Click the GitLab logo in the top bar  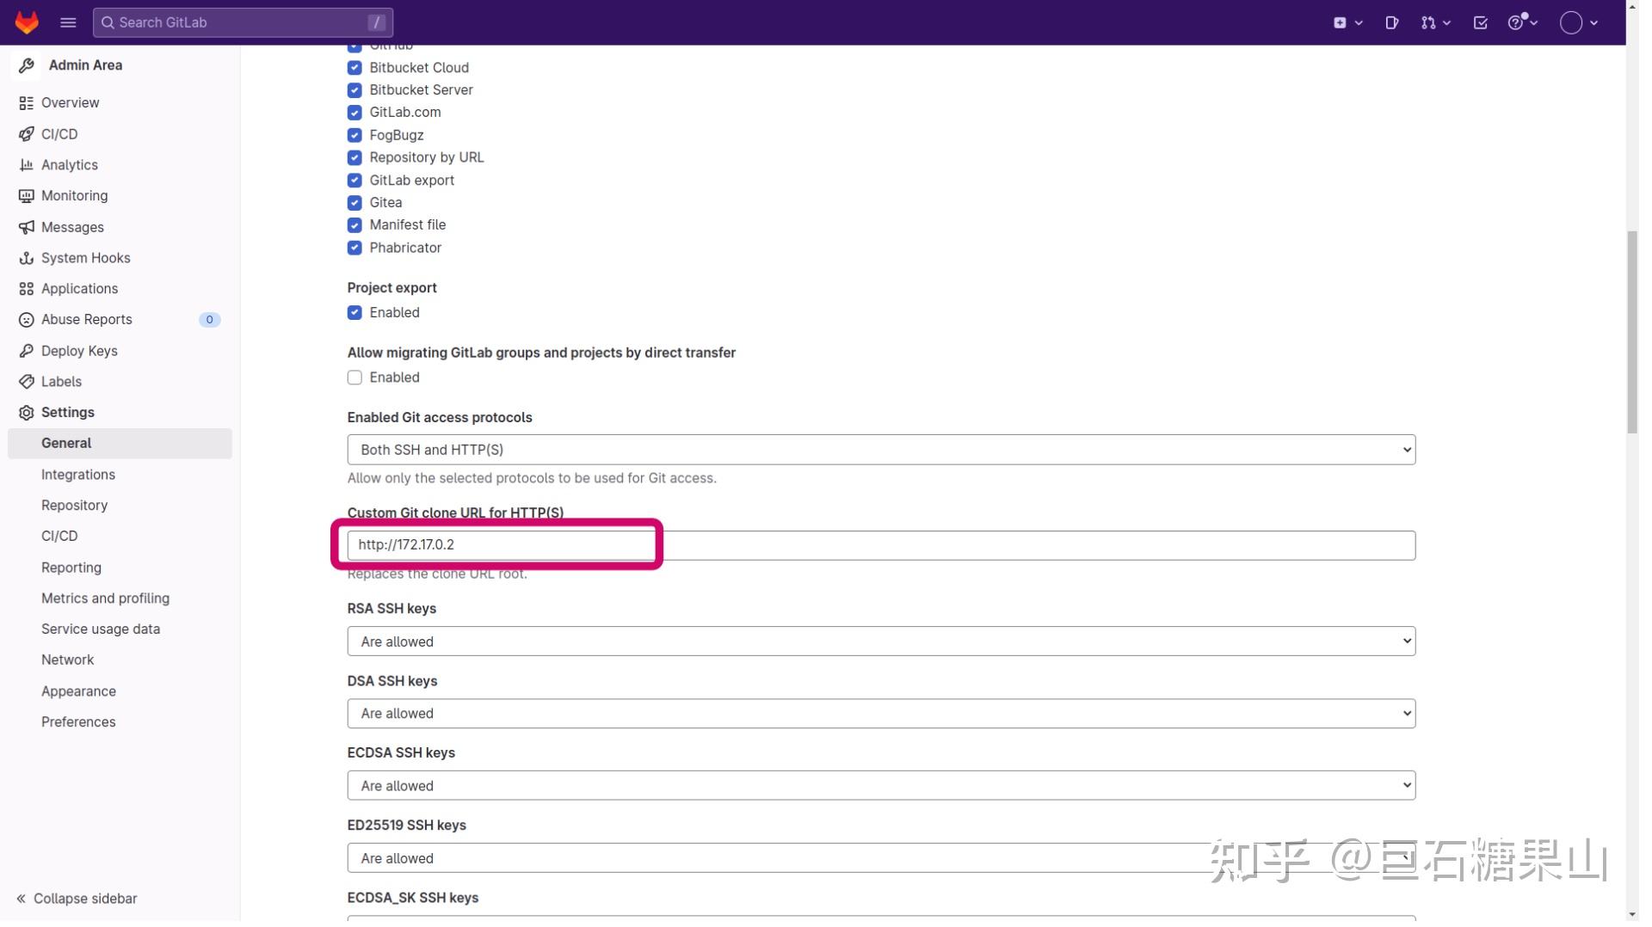[x=27, y=22]
